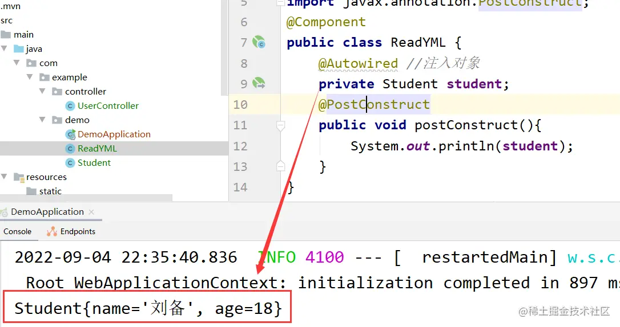Click the Spring bean gutter icon on line 7
Viewport: 620px width, 327px height.
(259, 42)
